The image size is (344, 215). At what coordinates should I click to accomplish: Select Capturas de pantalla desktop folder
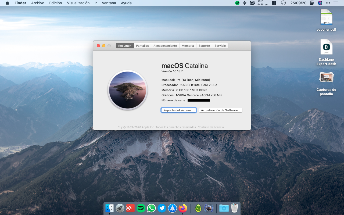[326, 83]
